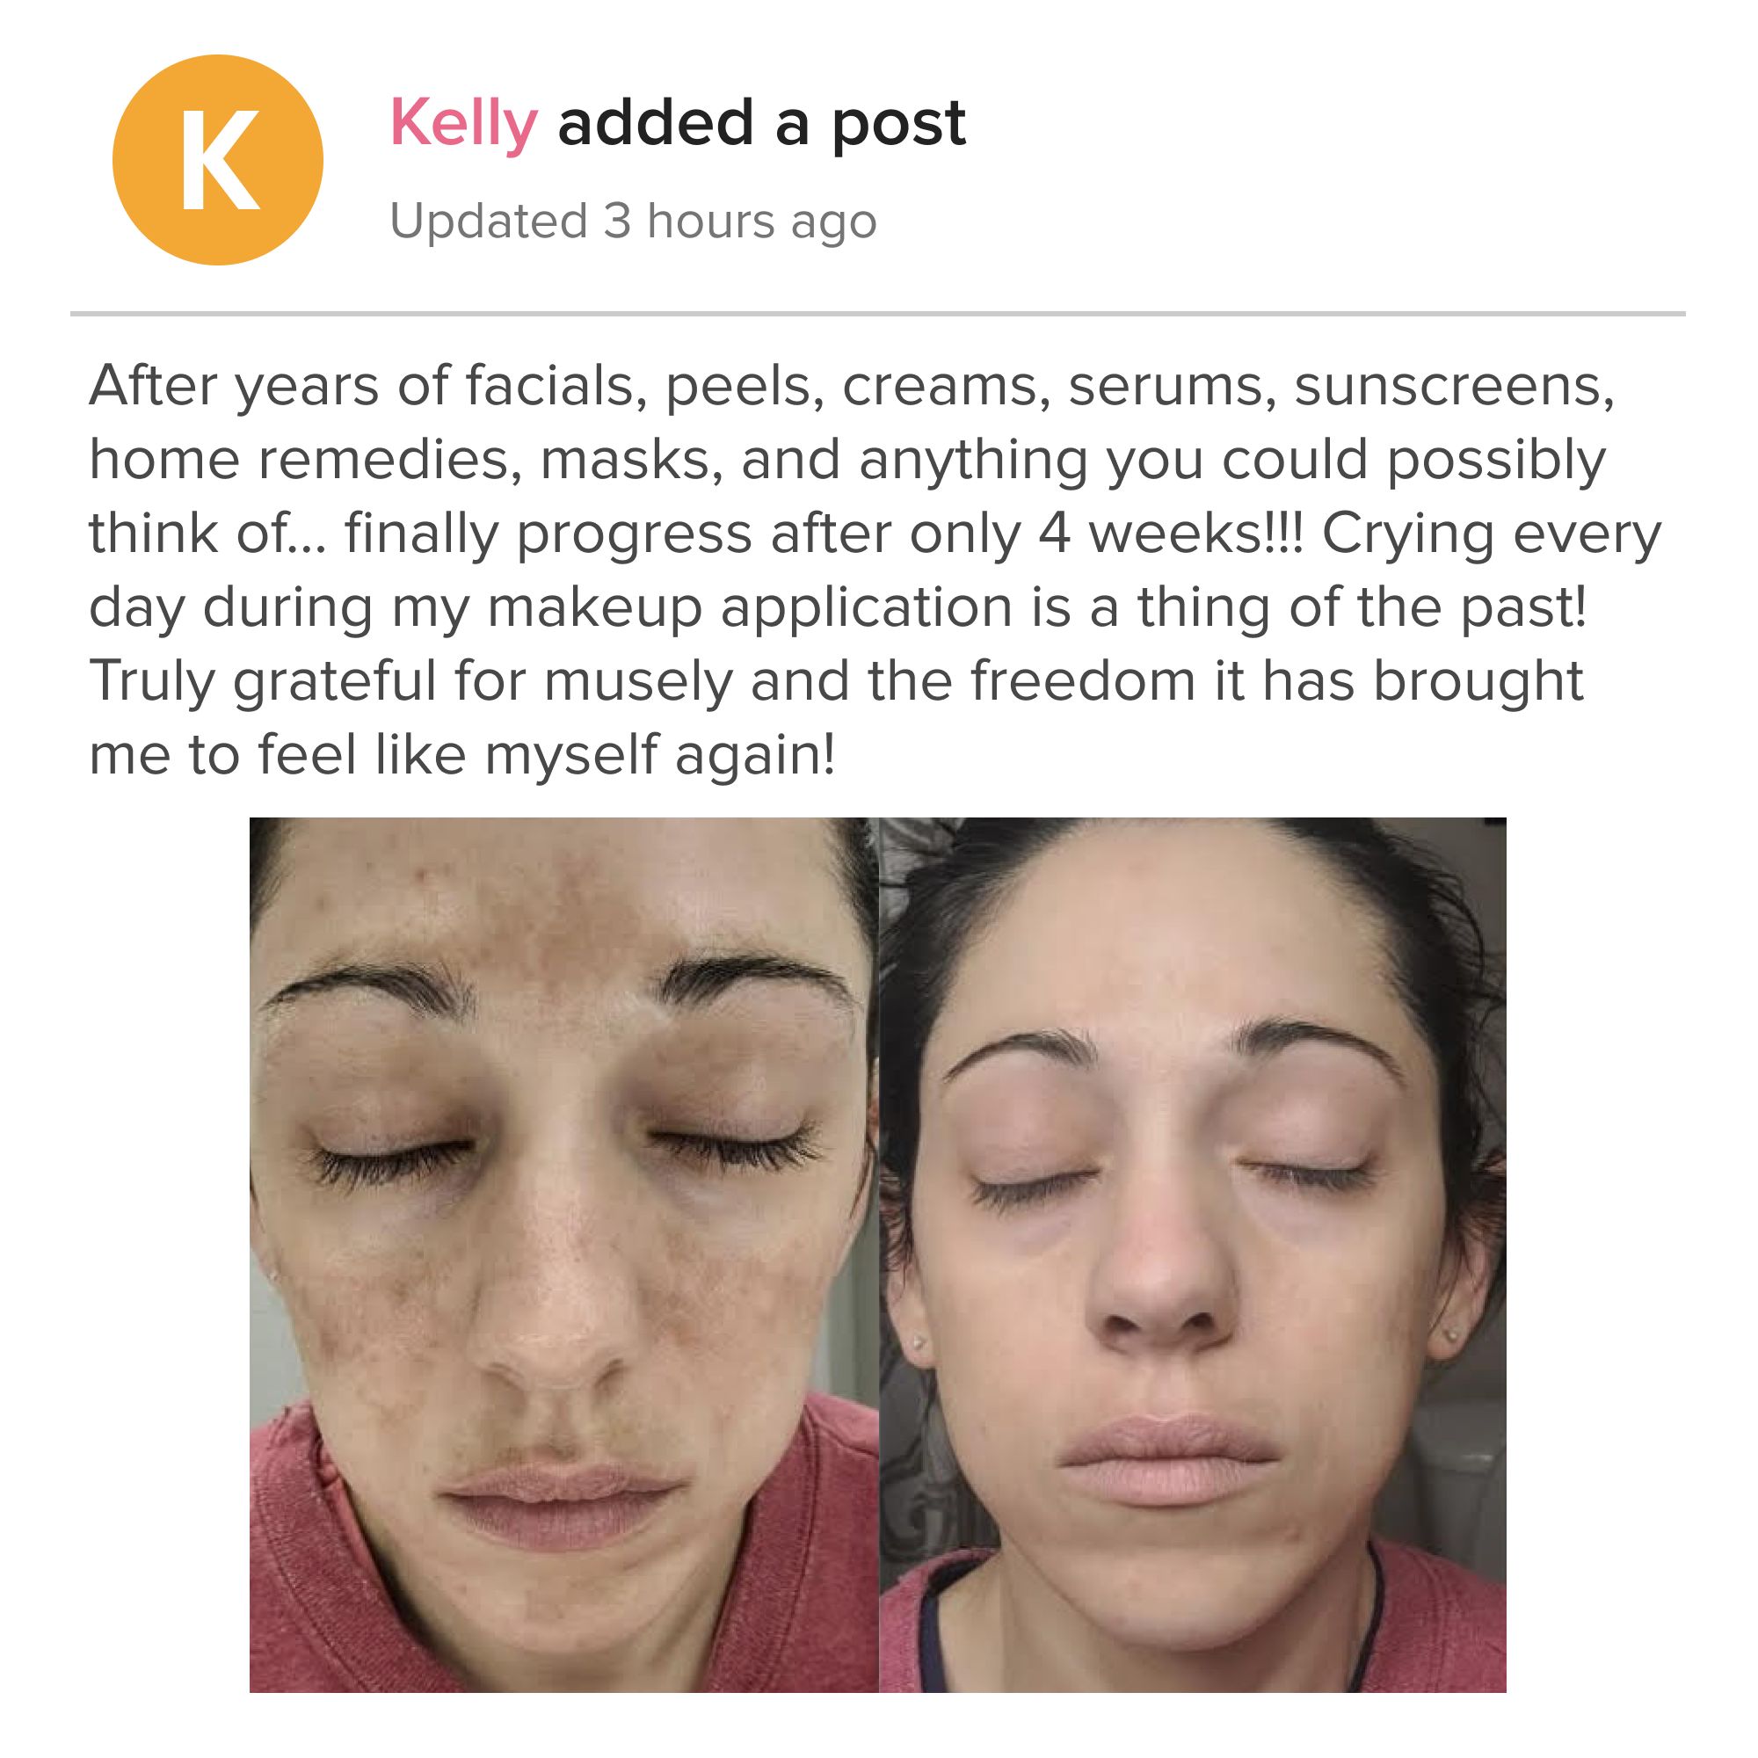
Task: Click the line 'me to feel like myself again!'
Action: pos(461,754)
